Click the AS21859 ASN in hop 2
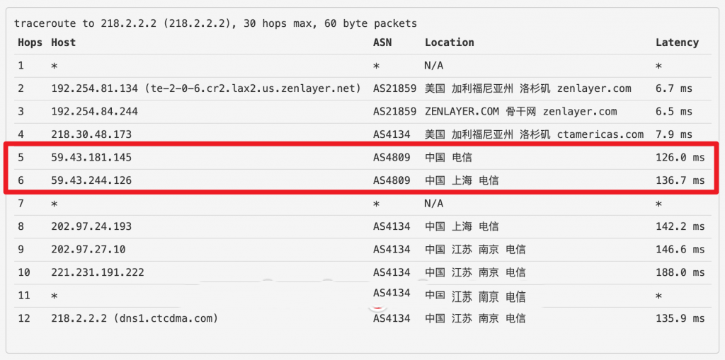 point(394,88)
